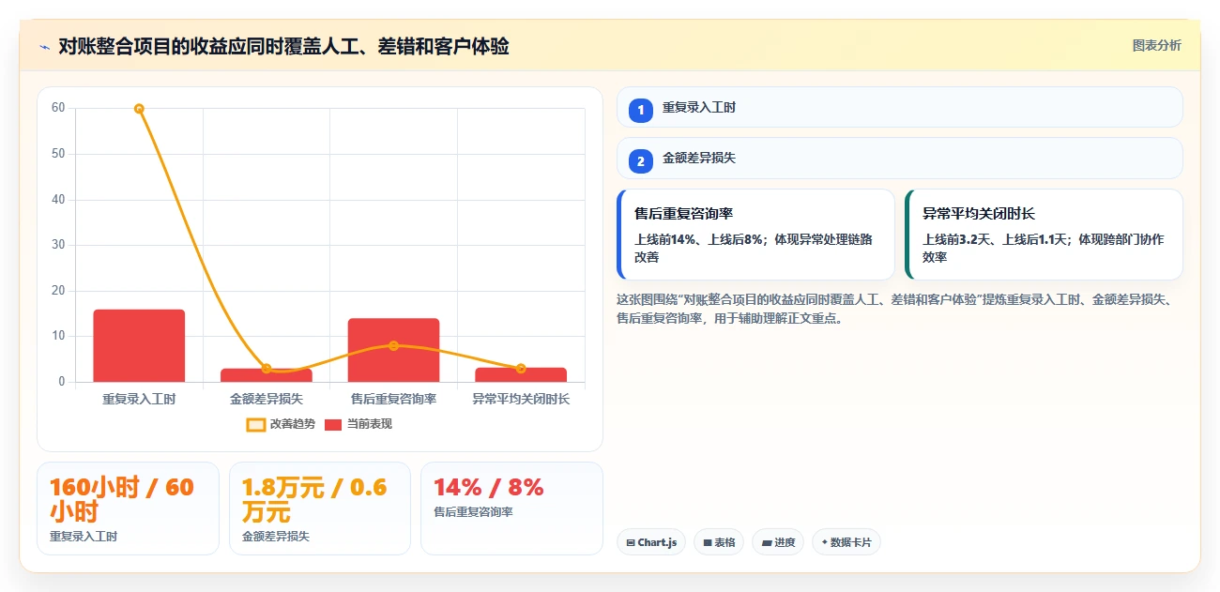Click the trend point above 售后重复咨询率 bar

393,345
